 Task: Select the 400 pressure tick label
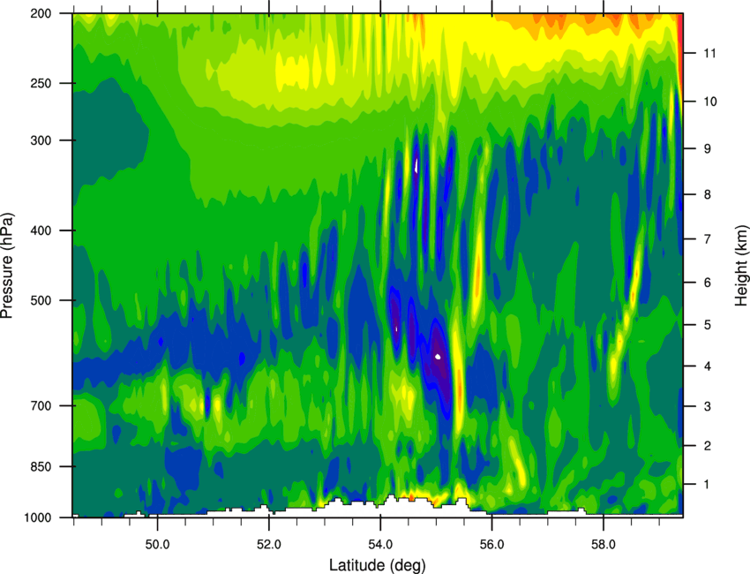tap(41, 230)
